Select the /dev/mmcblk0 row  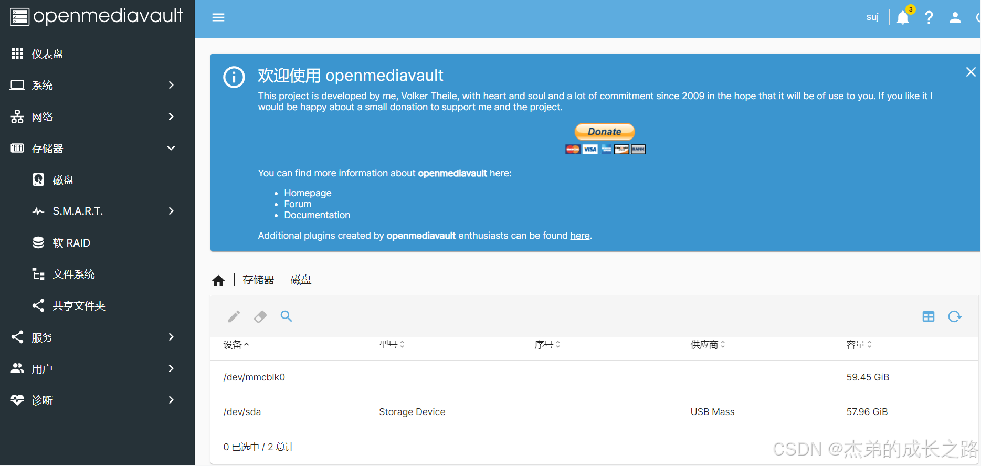coord(594,377)
